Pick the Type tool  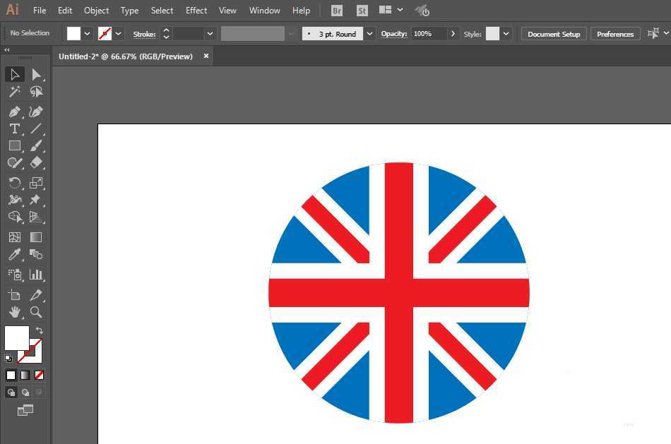click(x=14, y=128)
